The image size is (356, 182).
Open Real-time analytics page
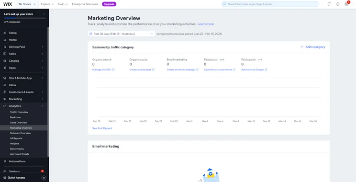[15, 117]
